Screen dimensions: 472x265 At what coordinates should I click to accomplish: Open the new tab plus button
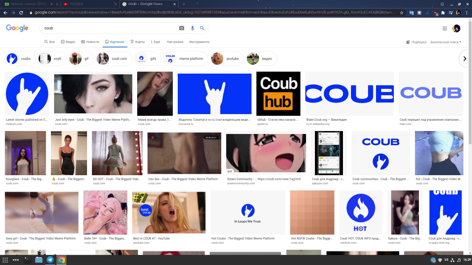tap(184, 4)
